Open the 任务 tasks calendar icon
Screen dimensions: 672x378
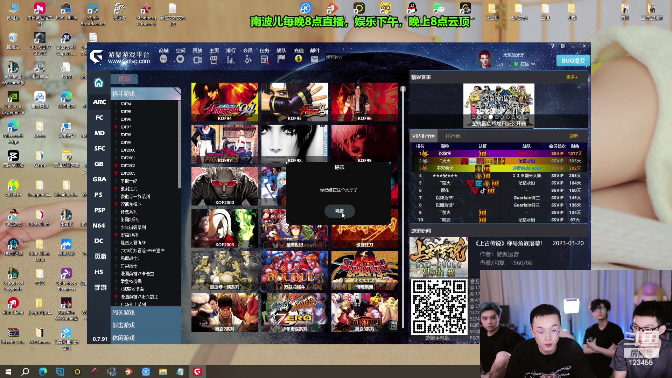tap(265, 59)
